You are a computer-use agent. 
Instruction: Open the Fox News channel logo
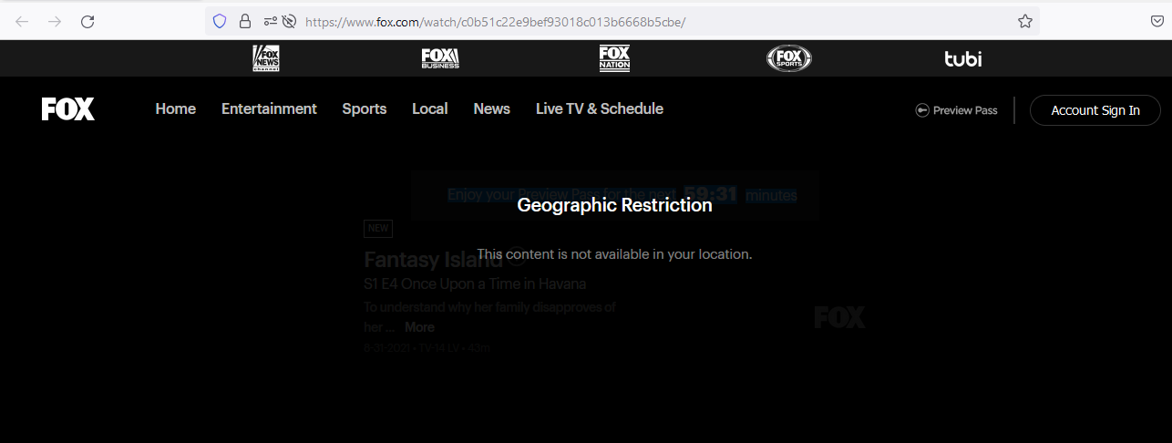[266, 58]
